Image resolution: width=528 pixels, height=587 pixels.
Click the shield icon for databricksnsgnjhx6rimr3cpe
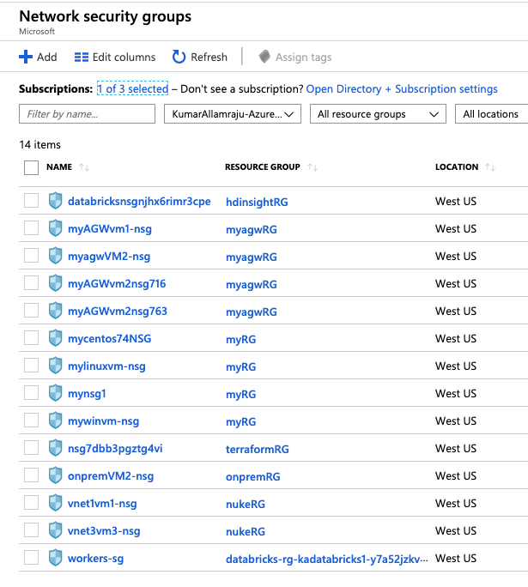(x=56, y=201)
